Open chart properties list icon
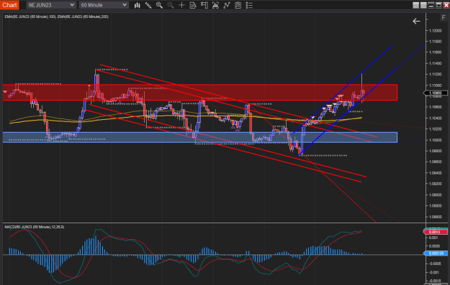This screenshot has width=450, height=285. coord(249,5)
